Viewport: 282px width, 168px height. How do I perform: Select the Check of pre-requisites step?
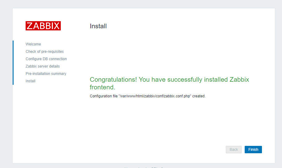tap(45, 52)
